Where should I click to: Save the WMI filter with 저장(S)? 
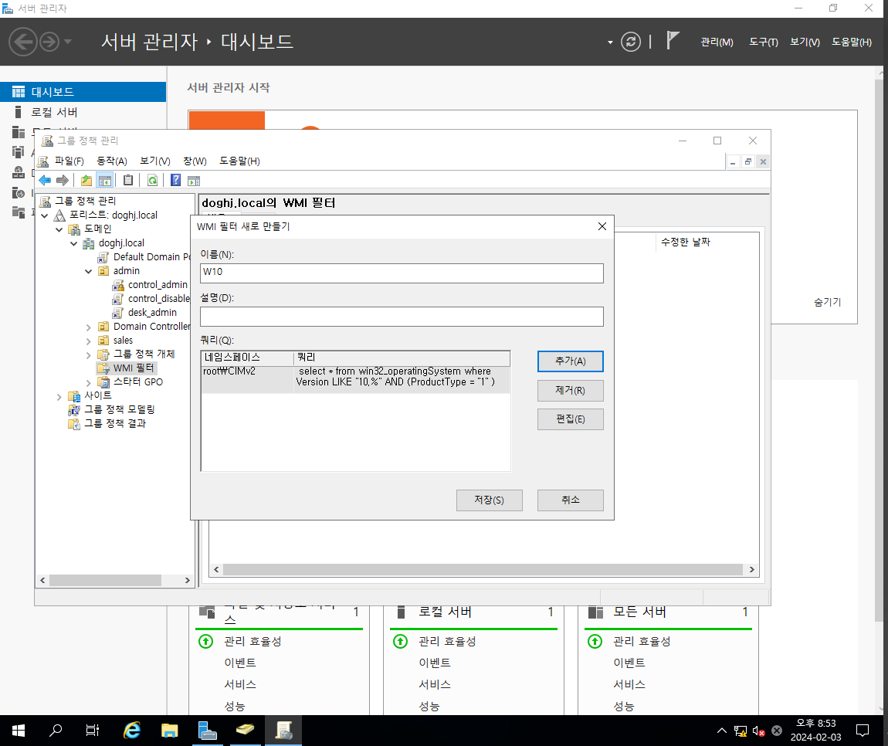coord(490,500)
